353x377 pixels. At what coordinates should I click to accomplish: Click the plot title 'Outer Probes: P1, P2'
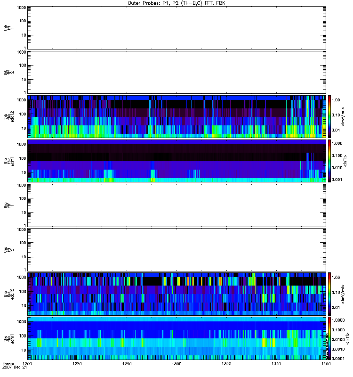[176, 3]
